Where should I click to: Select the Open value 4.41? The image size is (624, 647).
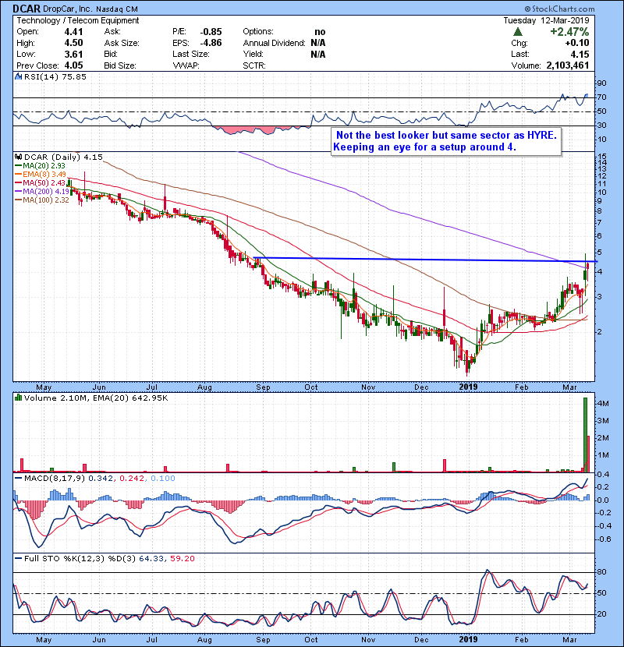click(x=73, y=32)
